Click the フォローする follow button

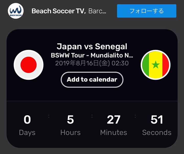coord(147,11)
